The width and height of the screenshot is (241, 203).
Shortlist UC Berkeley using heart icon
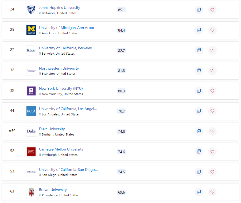pyautogui.click(x=212, y=50)
